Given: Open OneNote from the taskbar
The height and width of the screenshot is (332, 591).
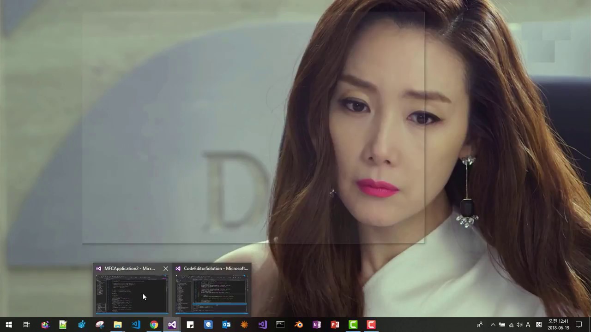Looking at the screenshot, I should 317,325.
